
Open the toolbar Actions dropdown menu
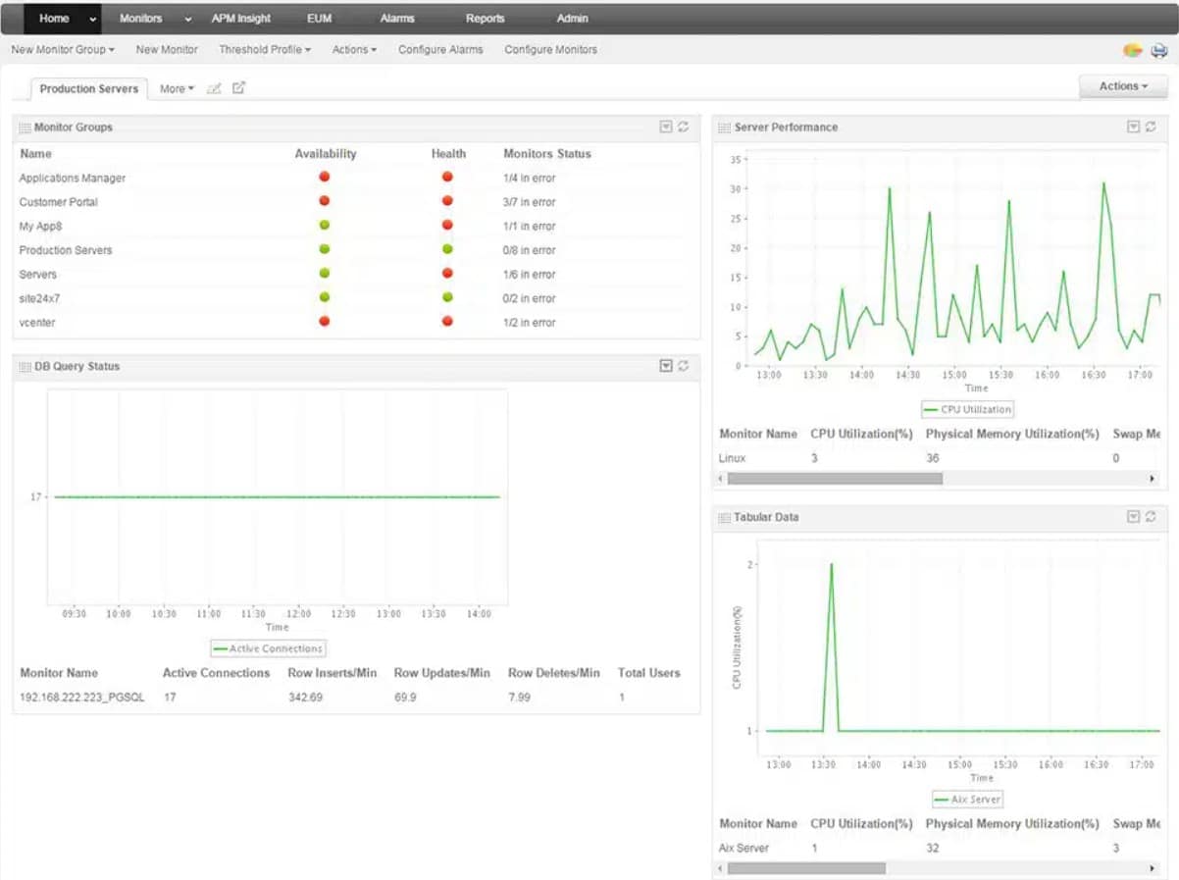coord(354,49)
